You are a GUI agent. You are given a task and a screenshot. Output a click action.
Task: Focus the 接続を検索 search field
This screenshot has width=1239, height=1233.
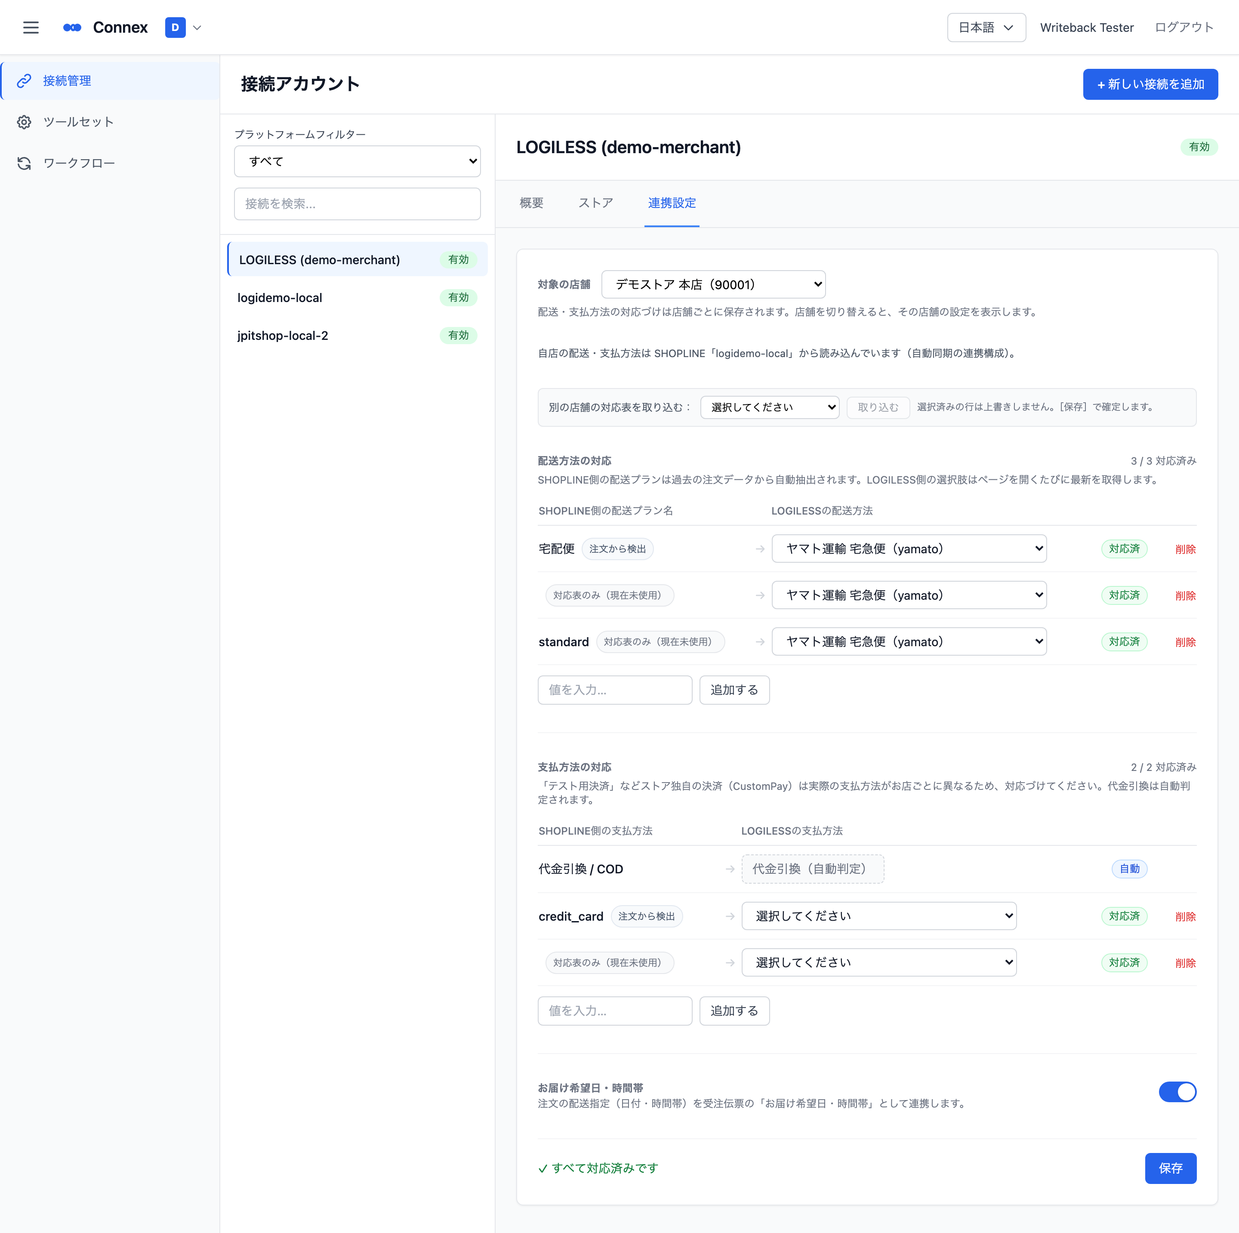[x=357, y=204]
